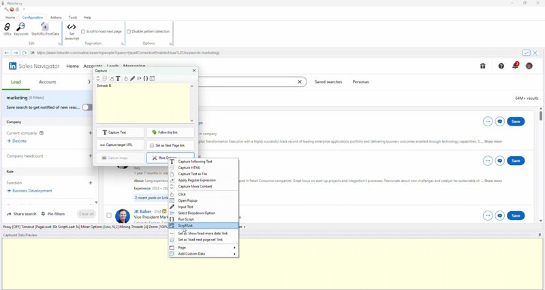The image size is (545, 290).
Task: Click Run Script braces icon in Capture toolbar
Action: (x=146, y=79)
